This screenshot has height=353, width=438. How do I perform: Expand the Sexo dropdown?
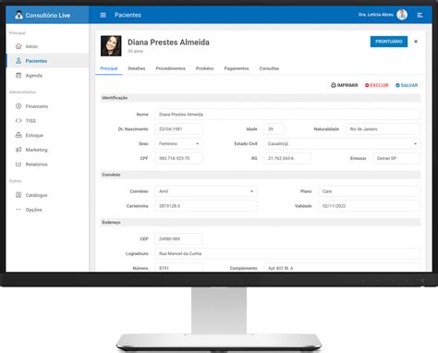click(178, 143)
